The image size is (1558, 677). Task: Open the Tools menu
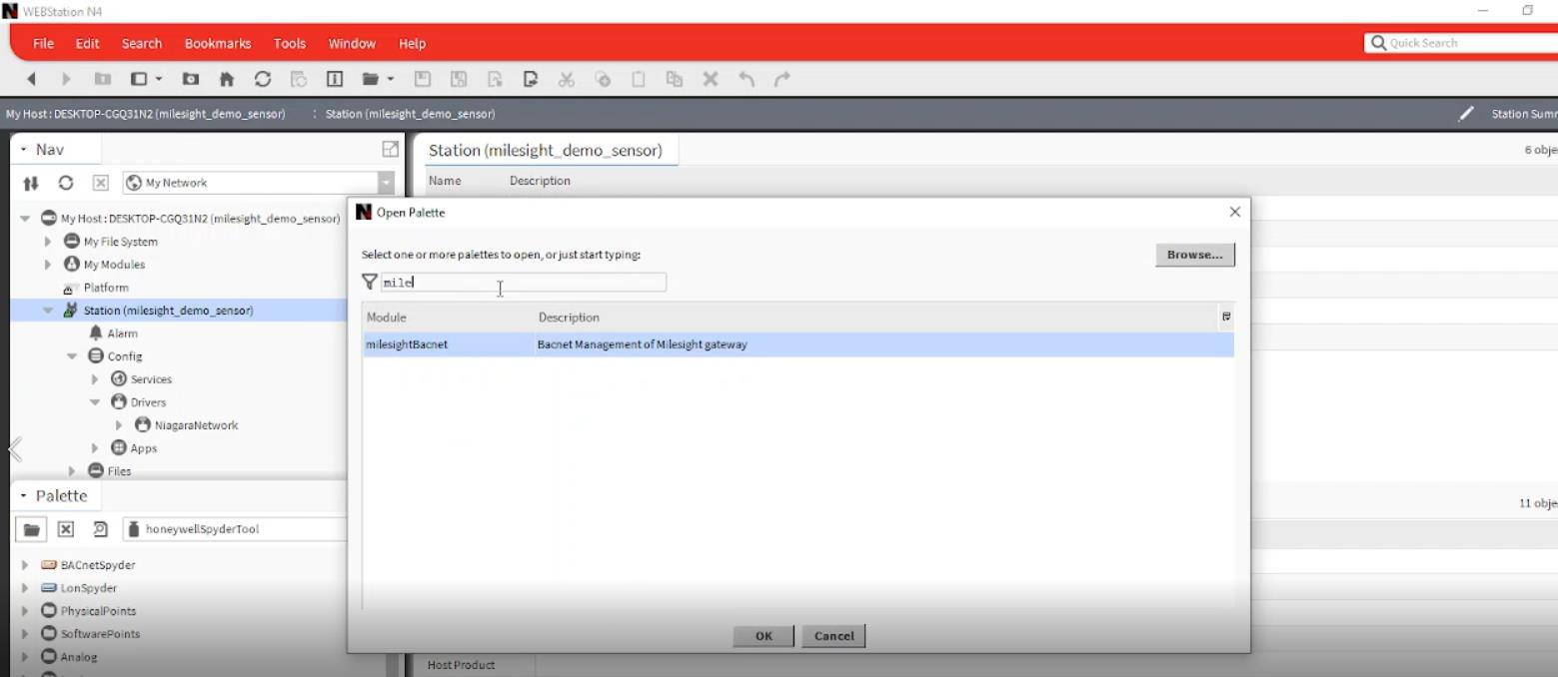290,43
